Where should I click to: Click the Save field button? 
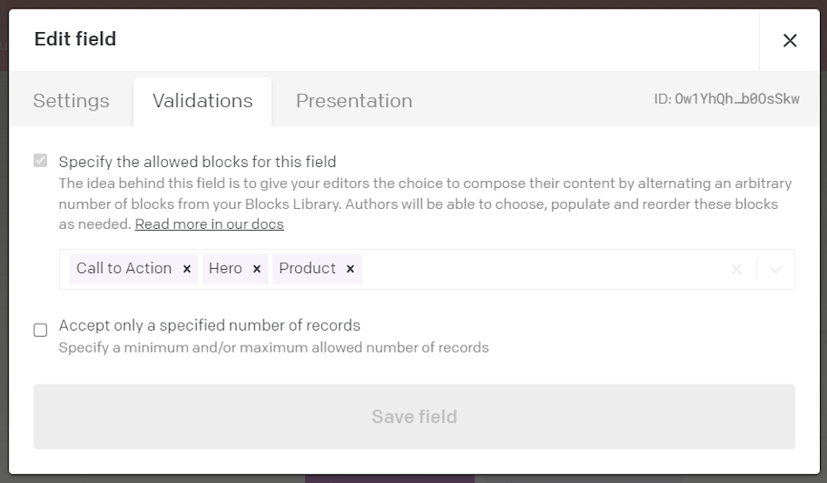(414, 417)
